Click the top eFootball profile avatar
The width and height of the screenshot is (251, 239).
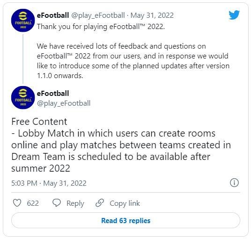[x=23, y=21]
